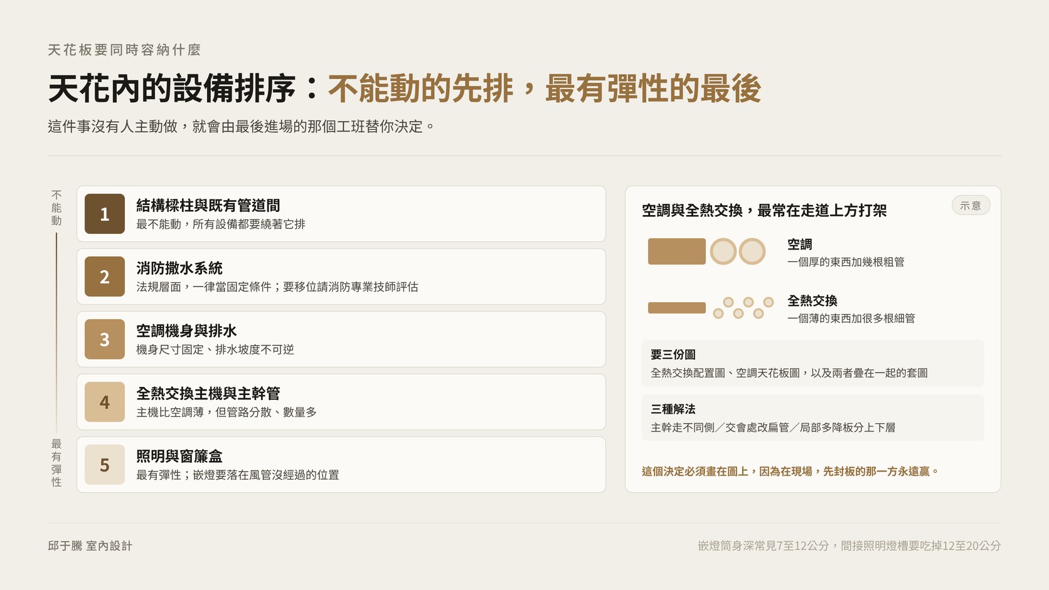Click the number 2 badge
This screenshot has height=590, width=1049.
tap(105, 277)
